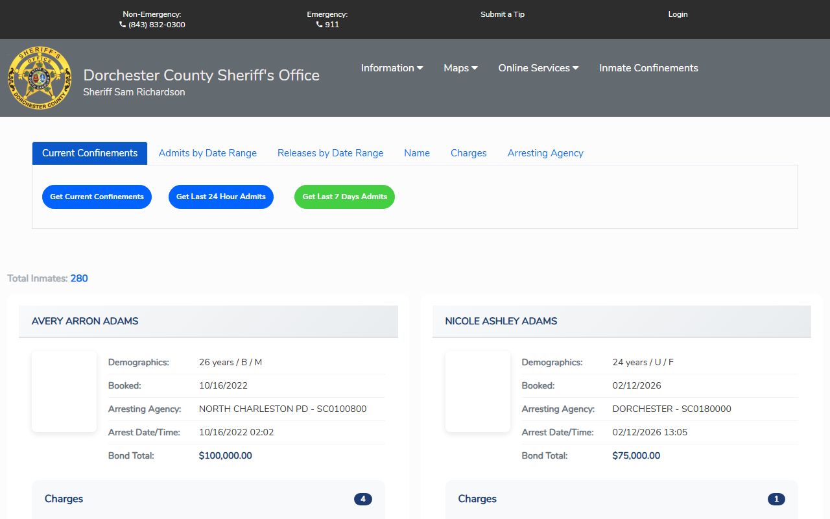Open the Charges search tab
Viewport: 830px width, 519px height.
[x=468, y=153]
